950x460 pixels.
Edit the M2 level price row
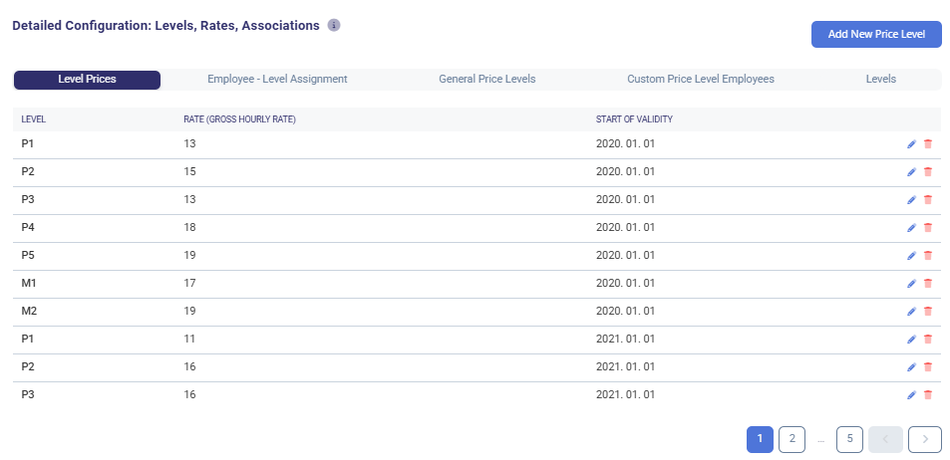[911, 312]
